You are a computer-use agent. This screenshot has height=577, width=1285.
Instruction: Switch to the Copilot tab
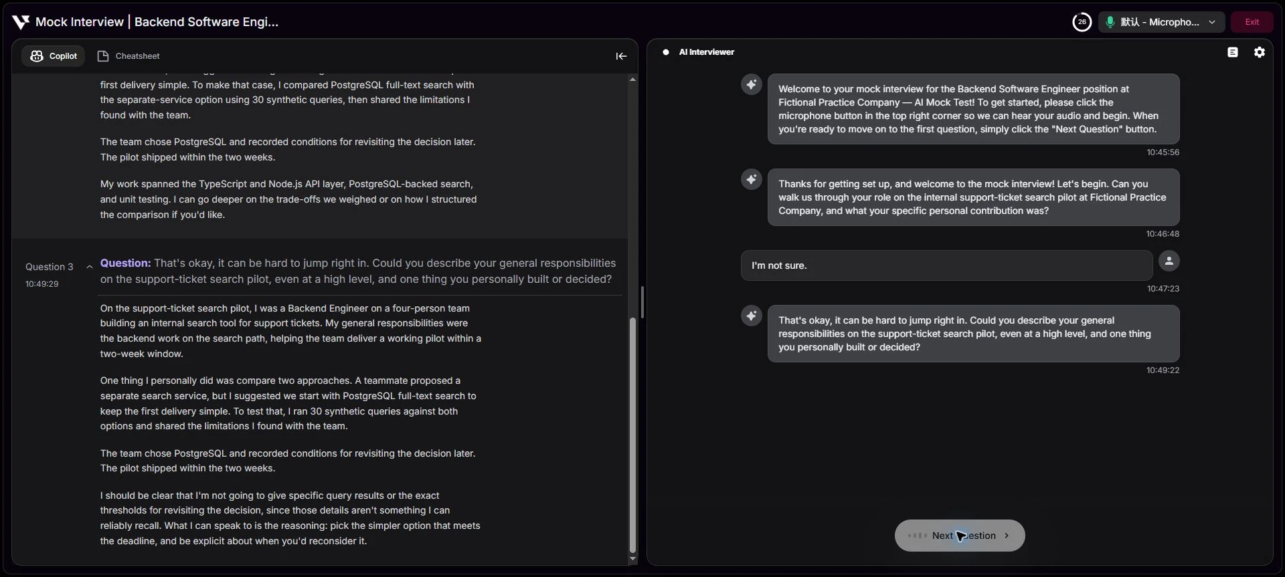pos(54,56)
